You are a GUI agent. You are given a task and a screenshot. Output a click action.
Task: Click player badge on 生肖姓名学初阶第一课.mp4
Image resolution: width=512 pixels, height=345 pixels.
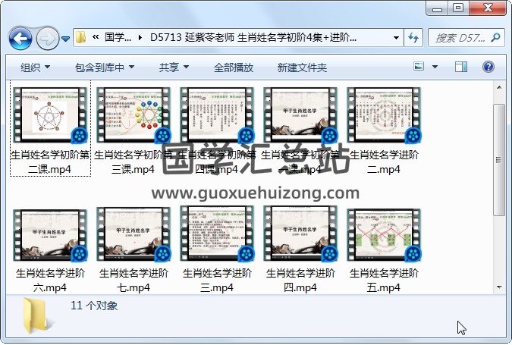tap(330, 135)
